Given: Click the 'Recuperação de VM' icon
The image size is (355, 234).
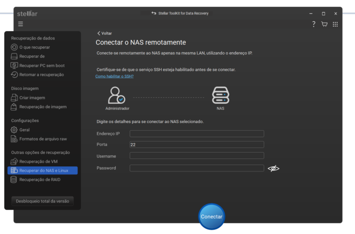Looking at the screenshot, I should pos(14,161).
